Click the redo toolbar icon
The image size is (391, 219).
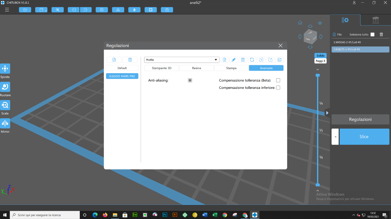pyautogui.click(x=86, y=10)
